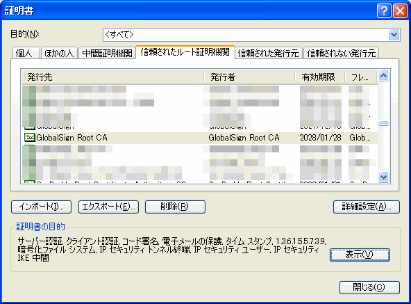Click the インポート(I)... button
This screenshot has height=304, width=411.
click(x=42, y=207)
